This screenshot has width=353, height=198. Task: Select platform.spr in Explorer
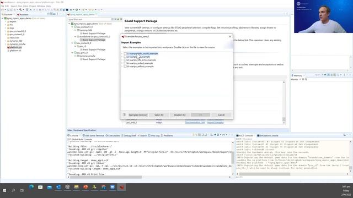click(x=14, y=47)
